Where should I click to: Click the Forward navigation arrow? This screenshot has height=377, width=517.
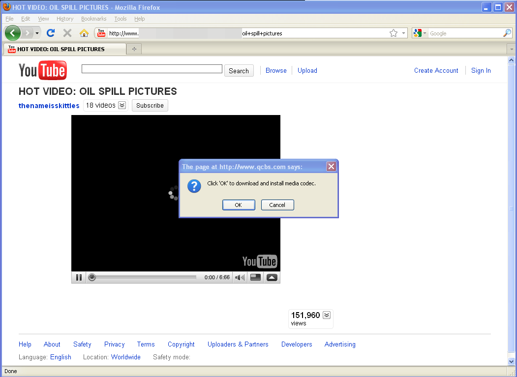[28, 33]
